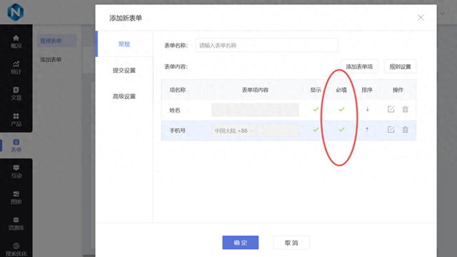Select 管理表单 in the background submenu

(x=57, y=41)
